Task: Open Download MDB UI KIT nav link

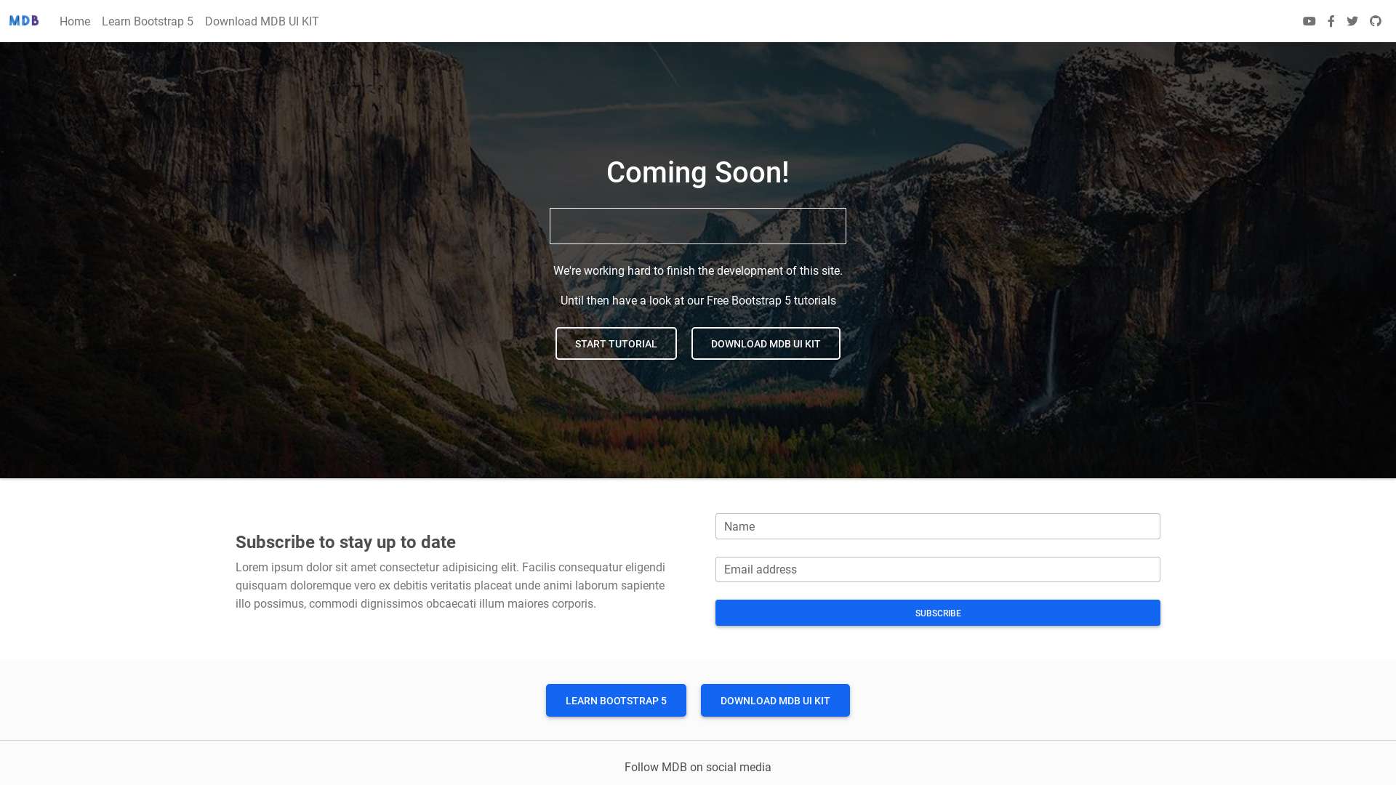Action: click(x=262, y=21)
